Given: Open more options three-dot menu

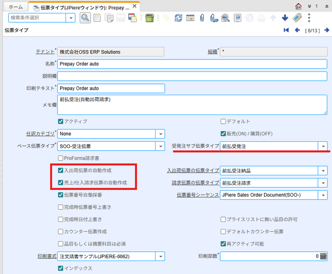Looking at the screenshot, I should pos(309,18).
